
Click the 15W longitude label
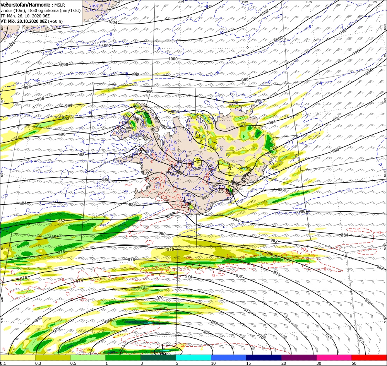(x=245, y=2)
